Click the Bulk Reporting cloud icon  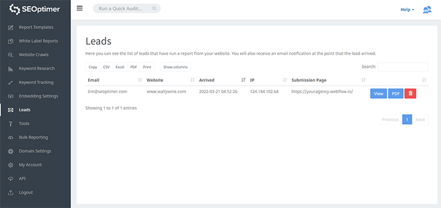pyautogui.click(x=10, y=138)
